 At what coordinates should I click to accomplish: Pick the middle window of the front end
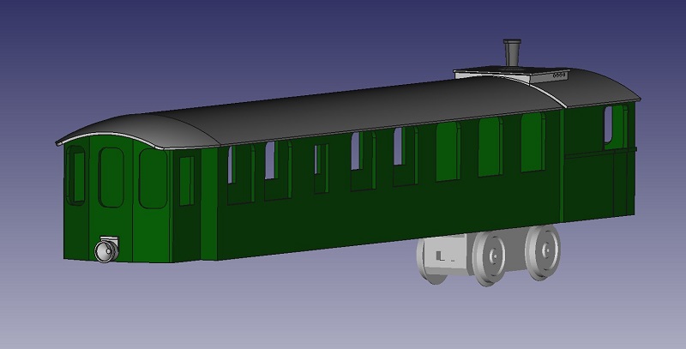coord(111,178)
